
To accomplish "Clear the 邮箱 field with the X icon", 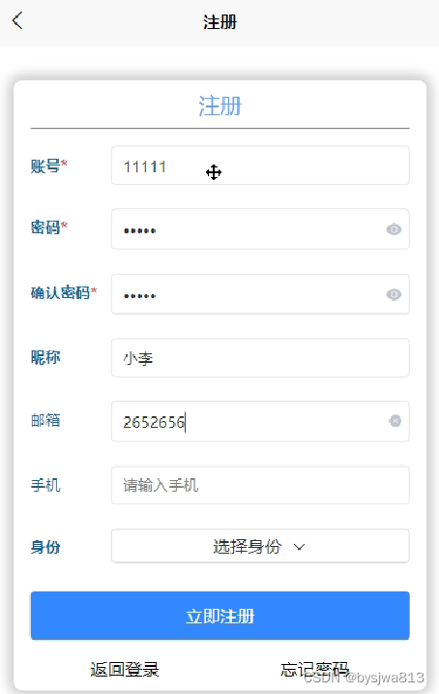I will [x=395, y=421].
